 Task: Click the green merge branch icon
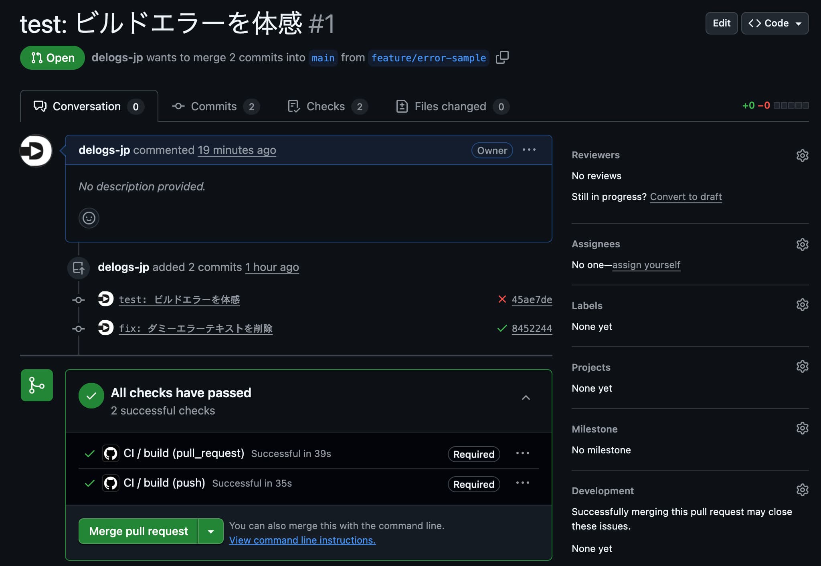pos(37,385)
